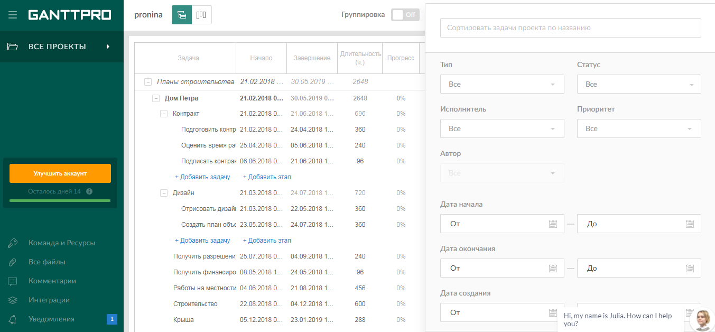Click the bell icon for Уведомления
Image resolution: width=715 pixels, height=332 pixels.
(x=13, y=319)
